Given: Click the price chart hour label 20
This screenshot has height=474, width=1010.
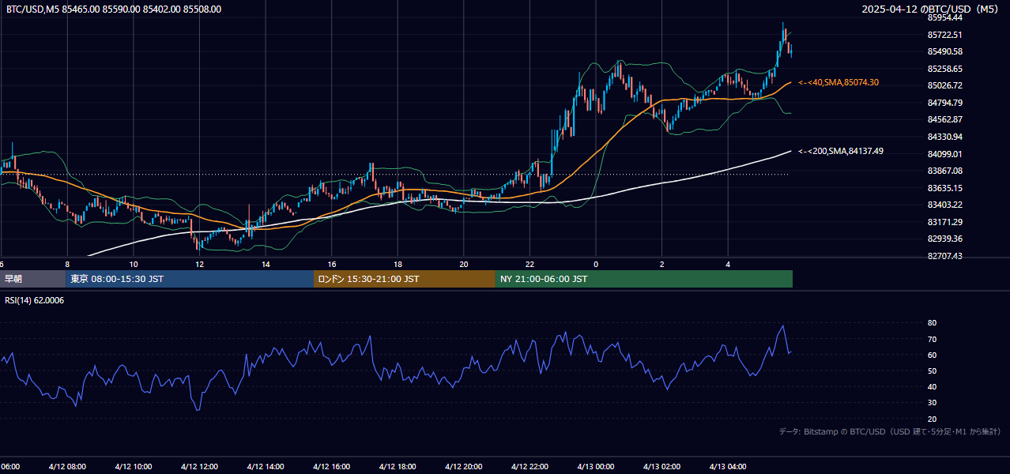Looking at the screenshot, I should pos(464,265).
